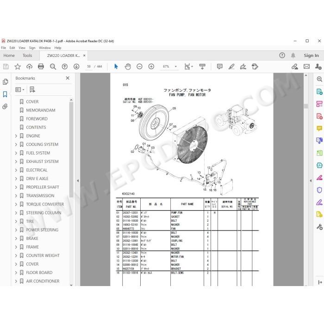This screenshot has height=324, width=324.
Task: Jump to the CONTENTS bookmark
Action: pyautogui.click(x=36, y=127)
